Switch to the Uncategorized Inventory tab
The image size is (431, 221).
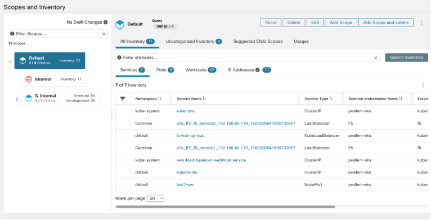pyautogui.click(x=194, y=41)
